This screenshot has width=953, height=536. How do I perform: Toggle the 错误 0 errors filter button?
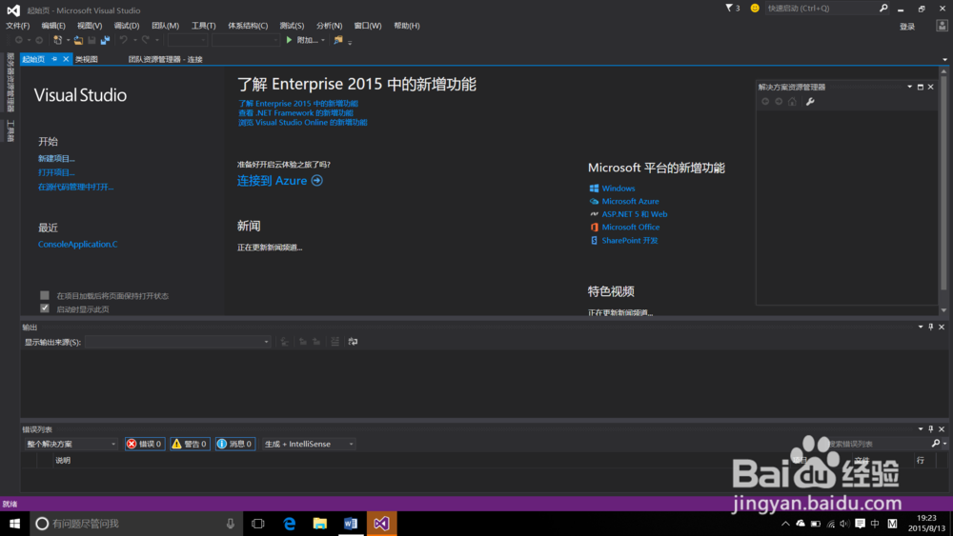pyautogui.click(x=144, y=444)
